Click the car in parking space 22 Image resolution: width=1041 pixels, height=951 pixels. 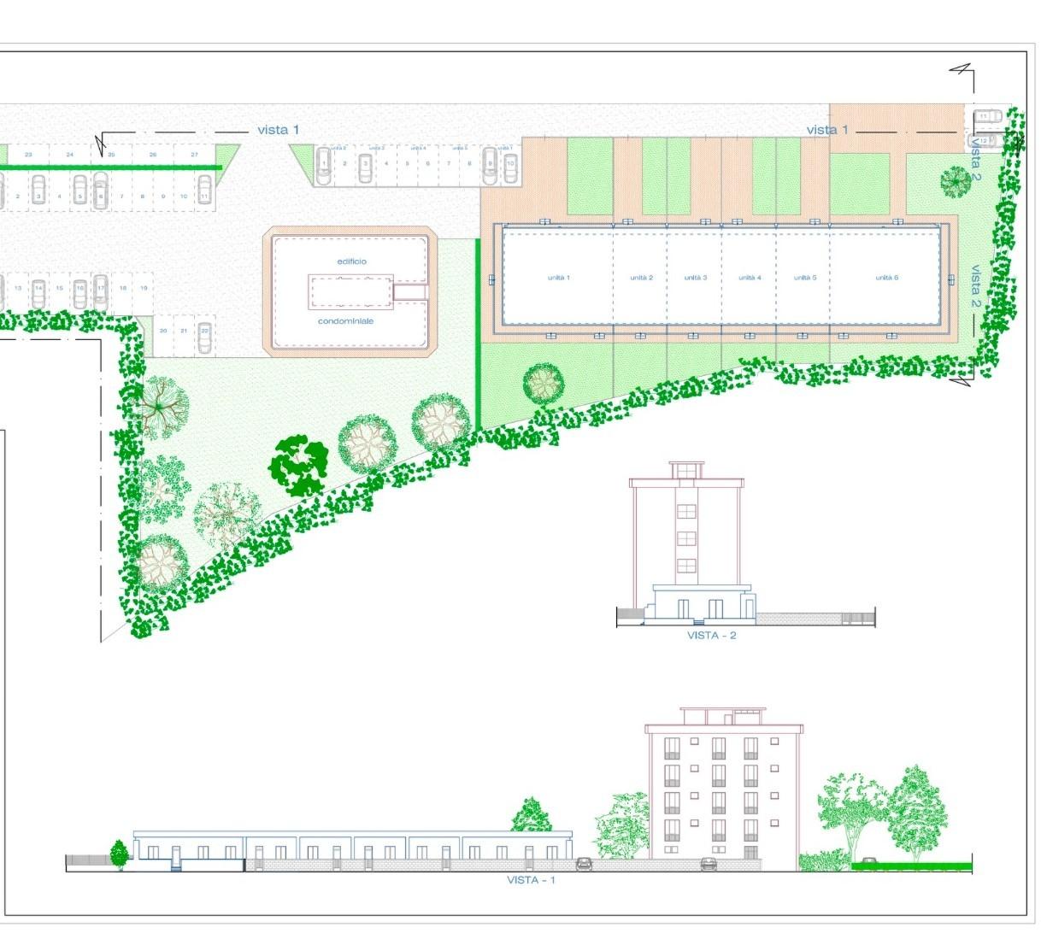[x=205, y=338]
